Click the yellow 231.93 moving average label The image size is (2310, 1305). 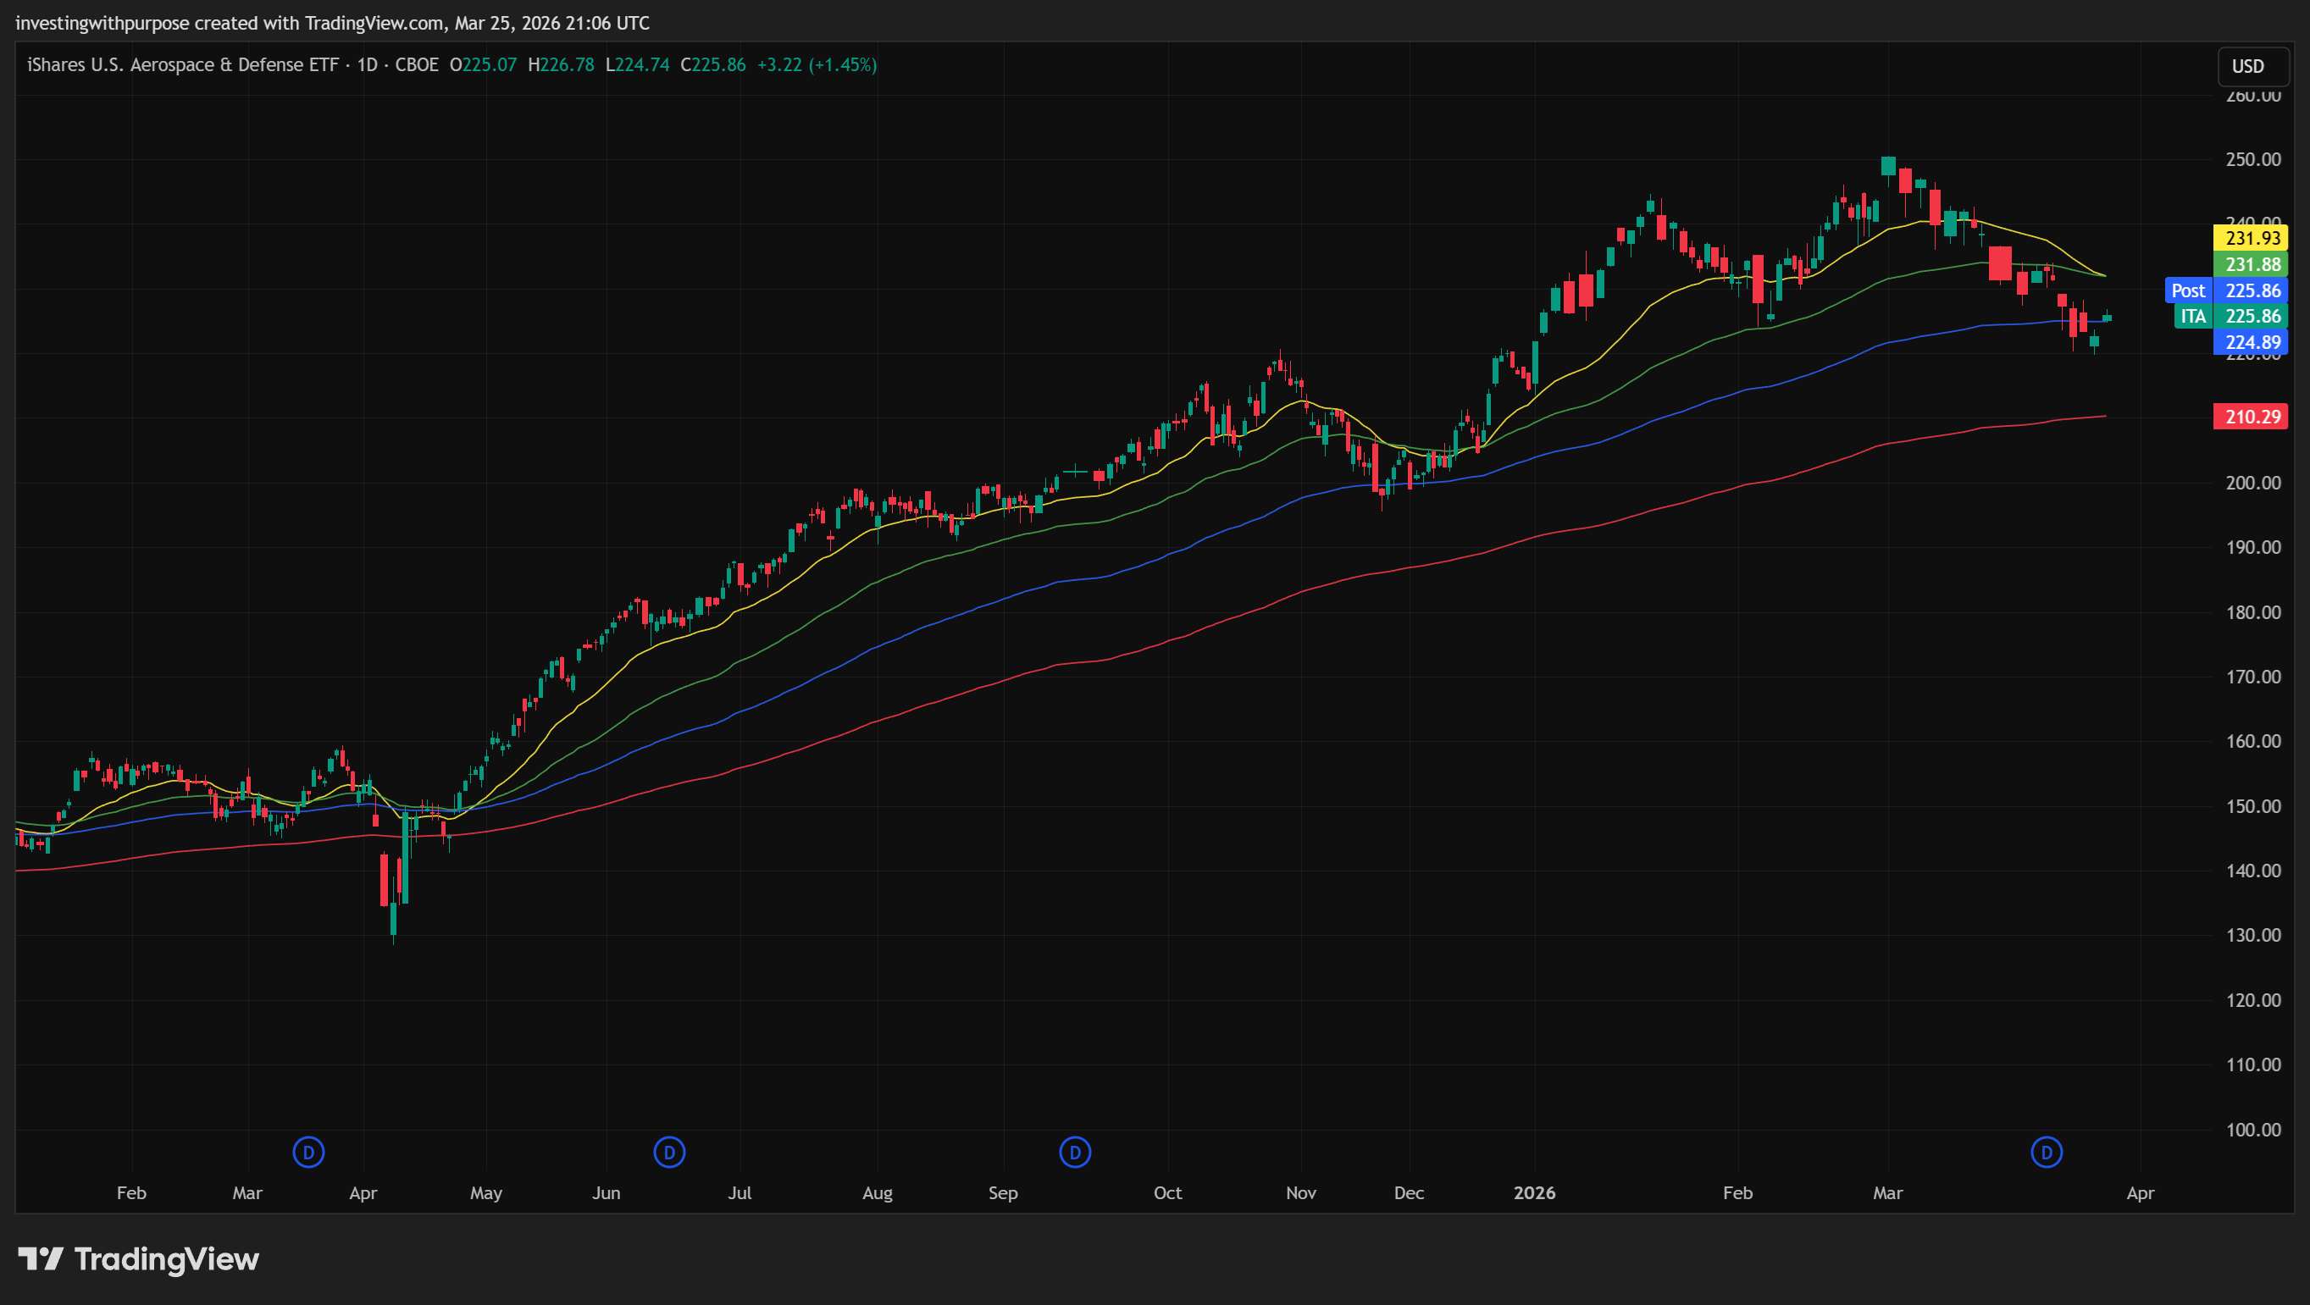point(2251,239)
